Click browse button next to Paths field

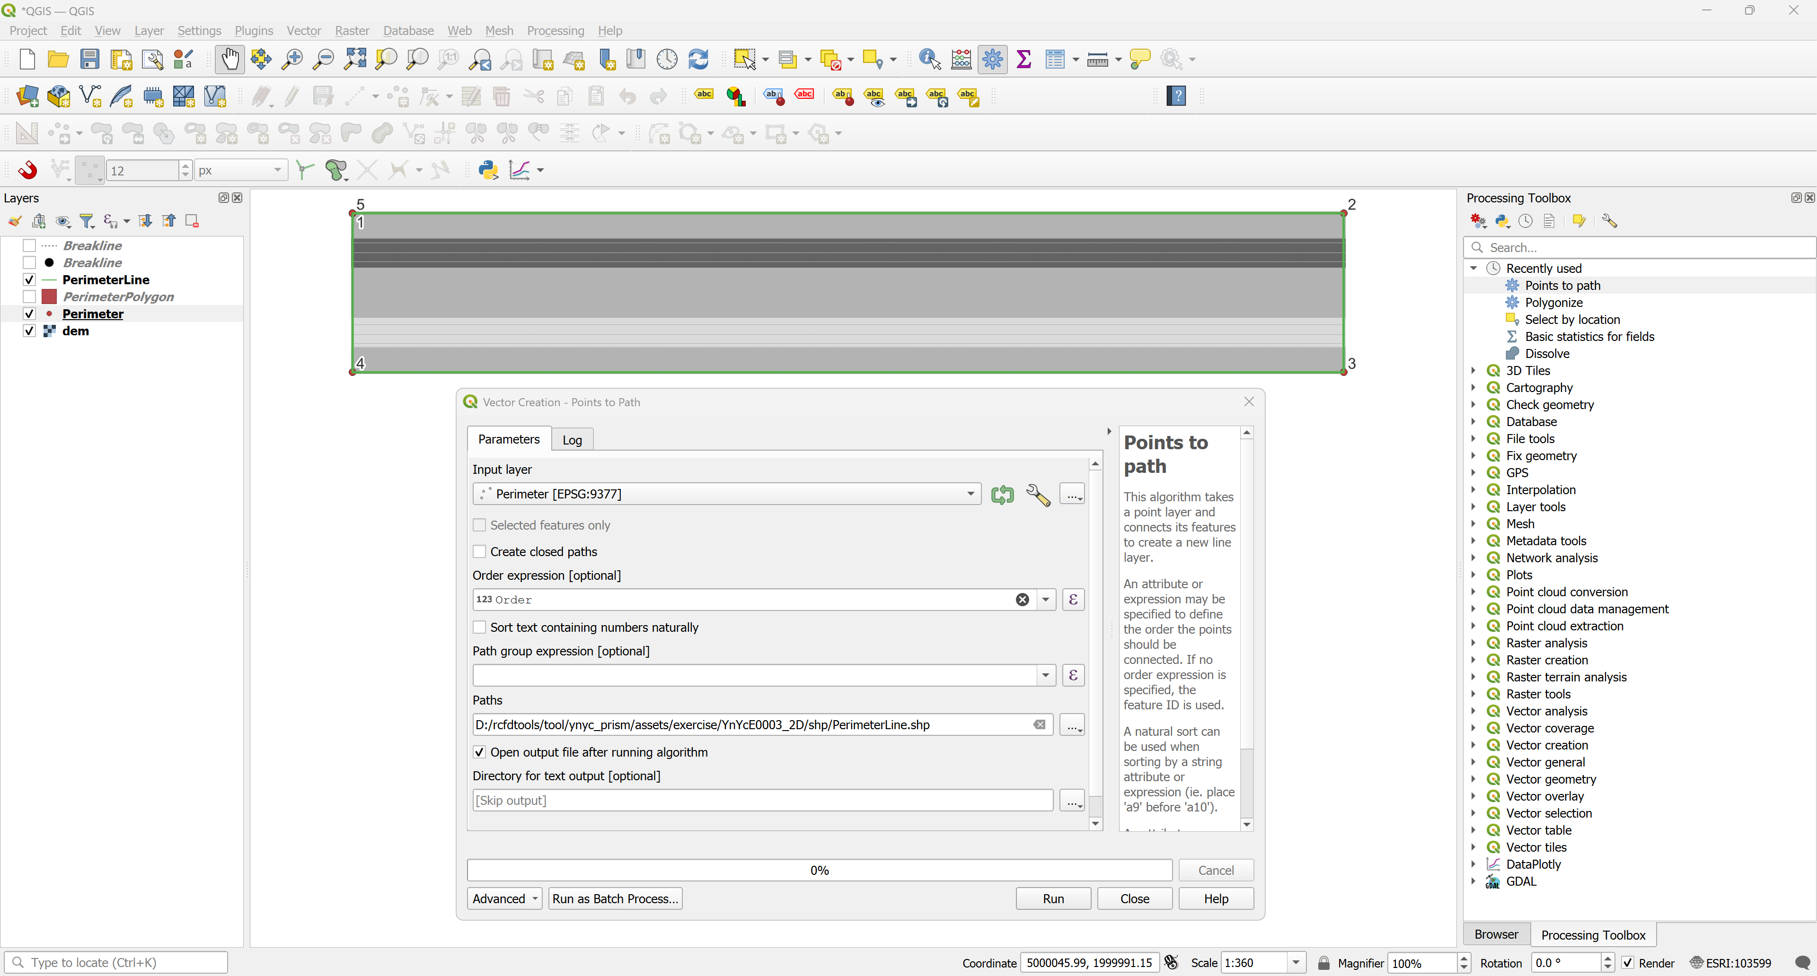pos(1072,725)
